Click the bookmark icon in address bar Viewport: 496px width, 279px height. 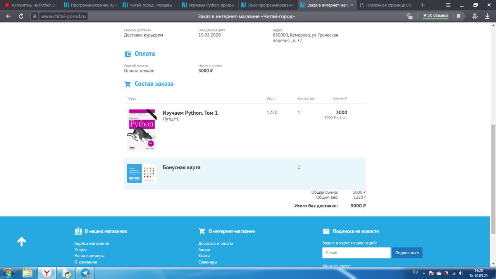[459, 16]
